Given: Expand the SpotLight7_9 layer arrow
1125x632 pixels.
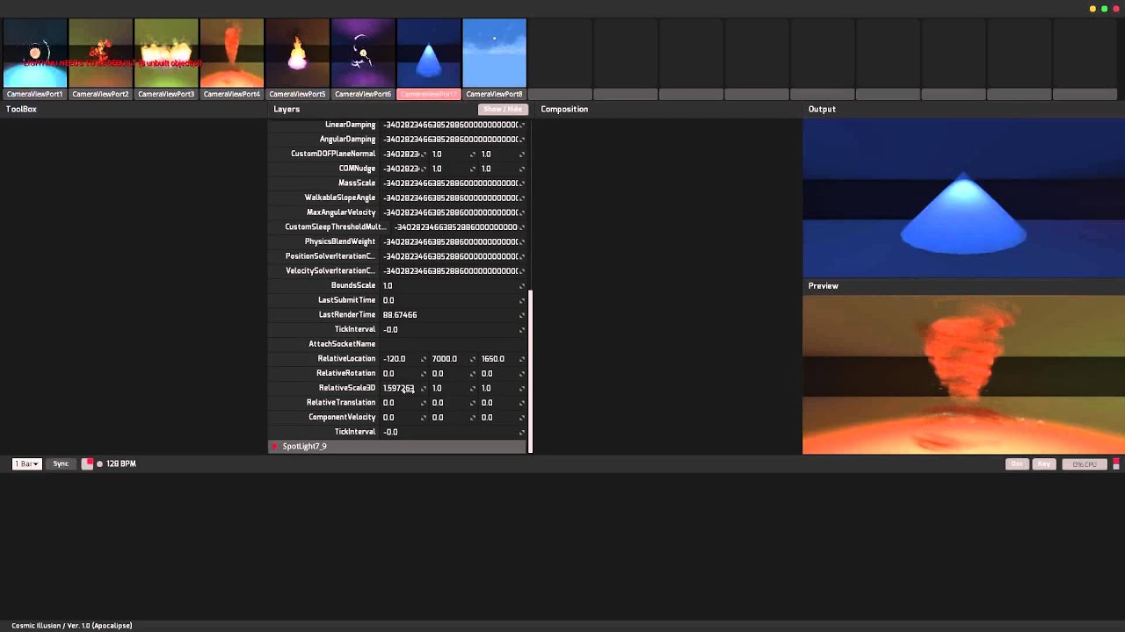Looking at the screenshot, I should point(275,447).
